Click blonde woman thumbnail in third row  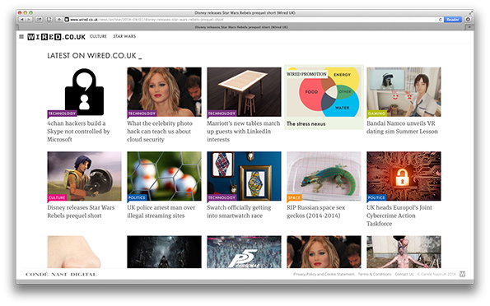pyautogui.click(x=324, y=252)
